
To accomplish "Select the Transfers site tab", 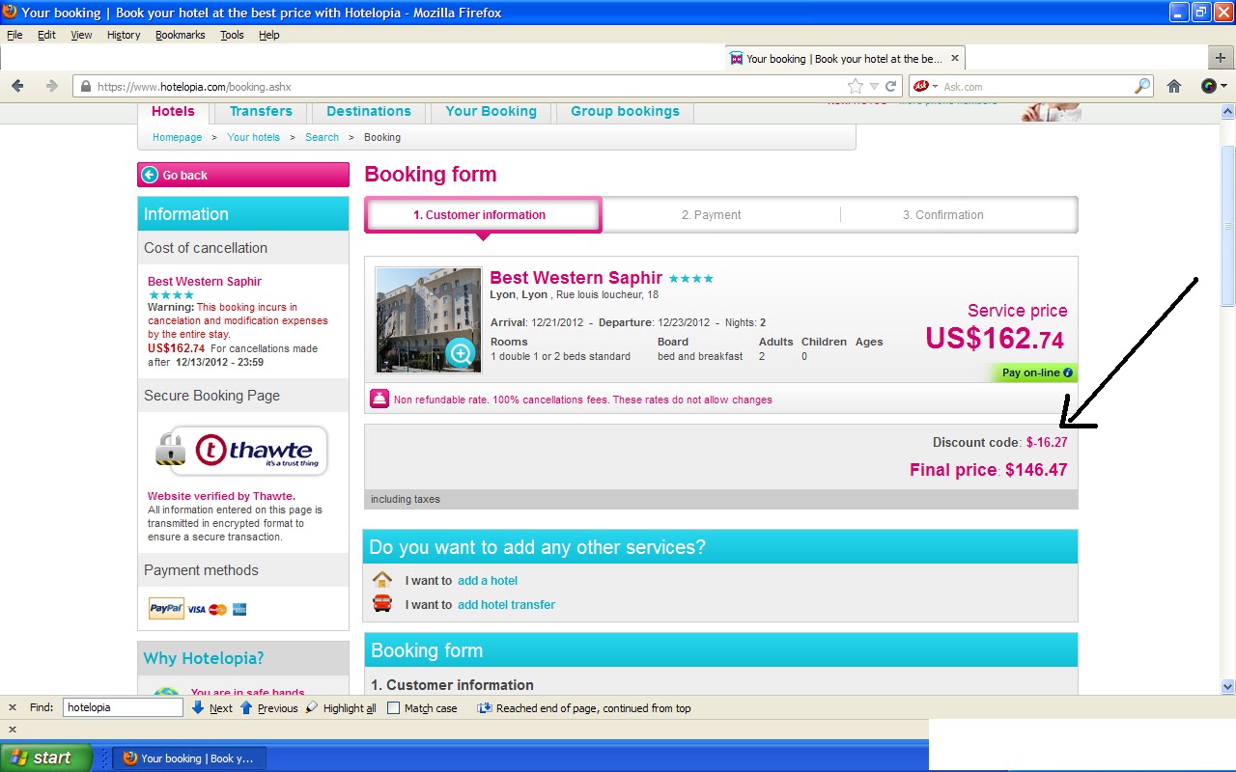I will [x=261, y=112].
